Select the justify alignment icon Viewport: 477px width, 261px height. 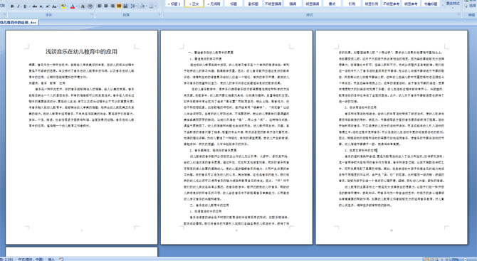(x=119, y=6)
